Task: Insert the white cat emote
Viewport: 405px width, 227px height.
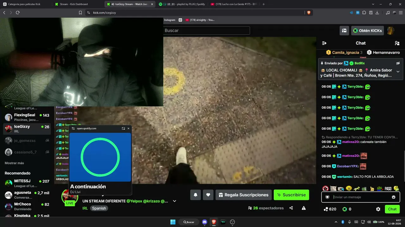Action: click(x=333, y=189)
